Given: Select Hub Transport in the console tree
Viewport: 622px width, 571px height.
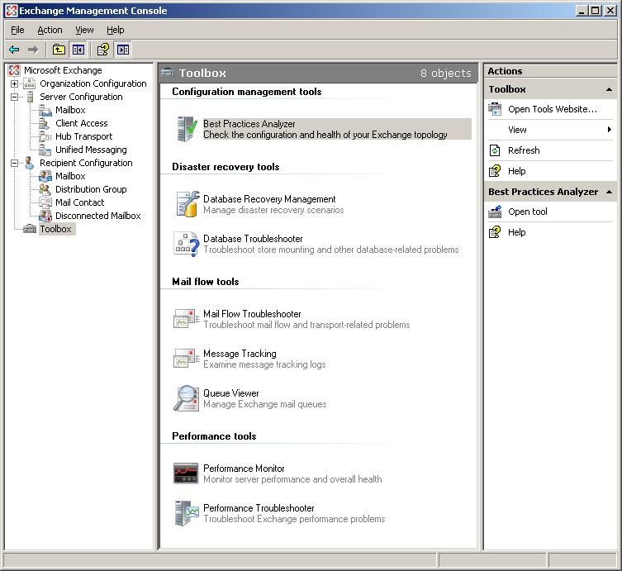Looking at the screenshot, I should pyautogui.click(x=83, y=136).
